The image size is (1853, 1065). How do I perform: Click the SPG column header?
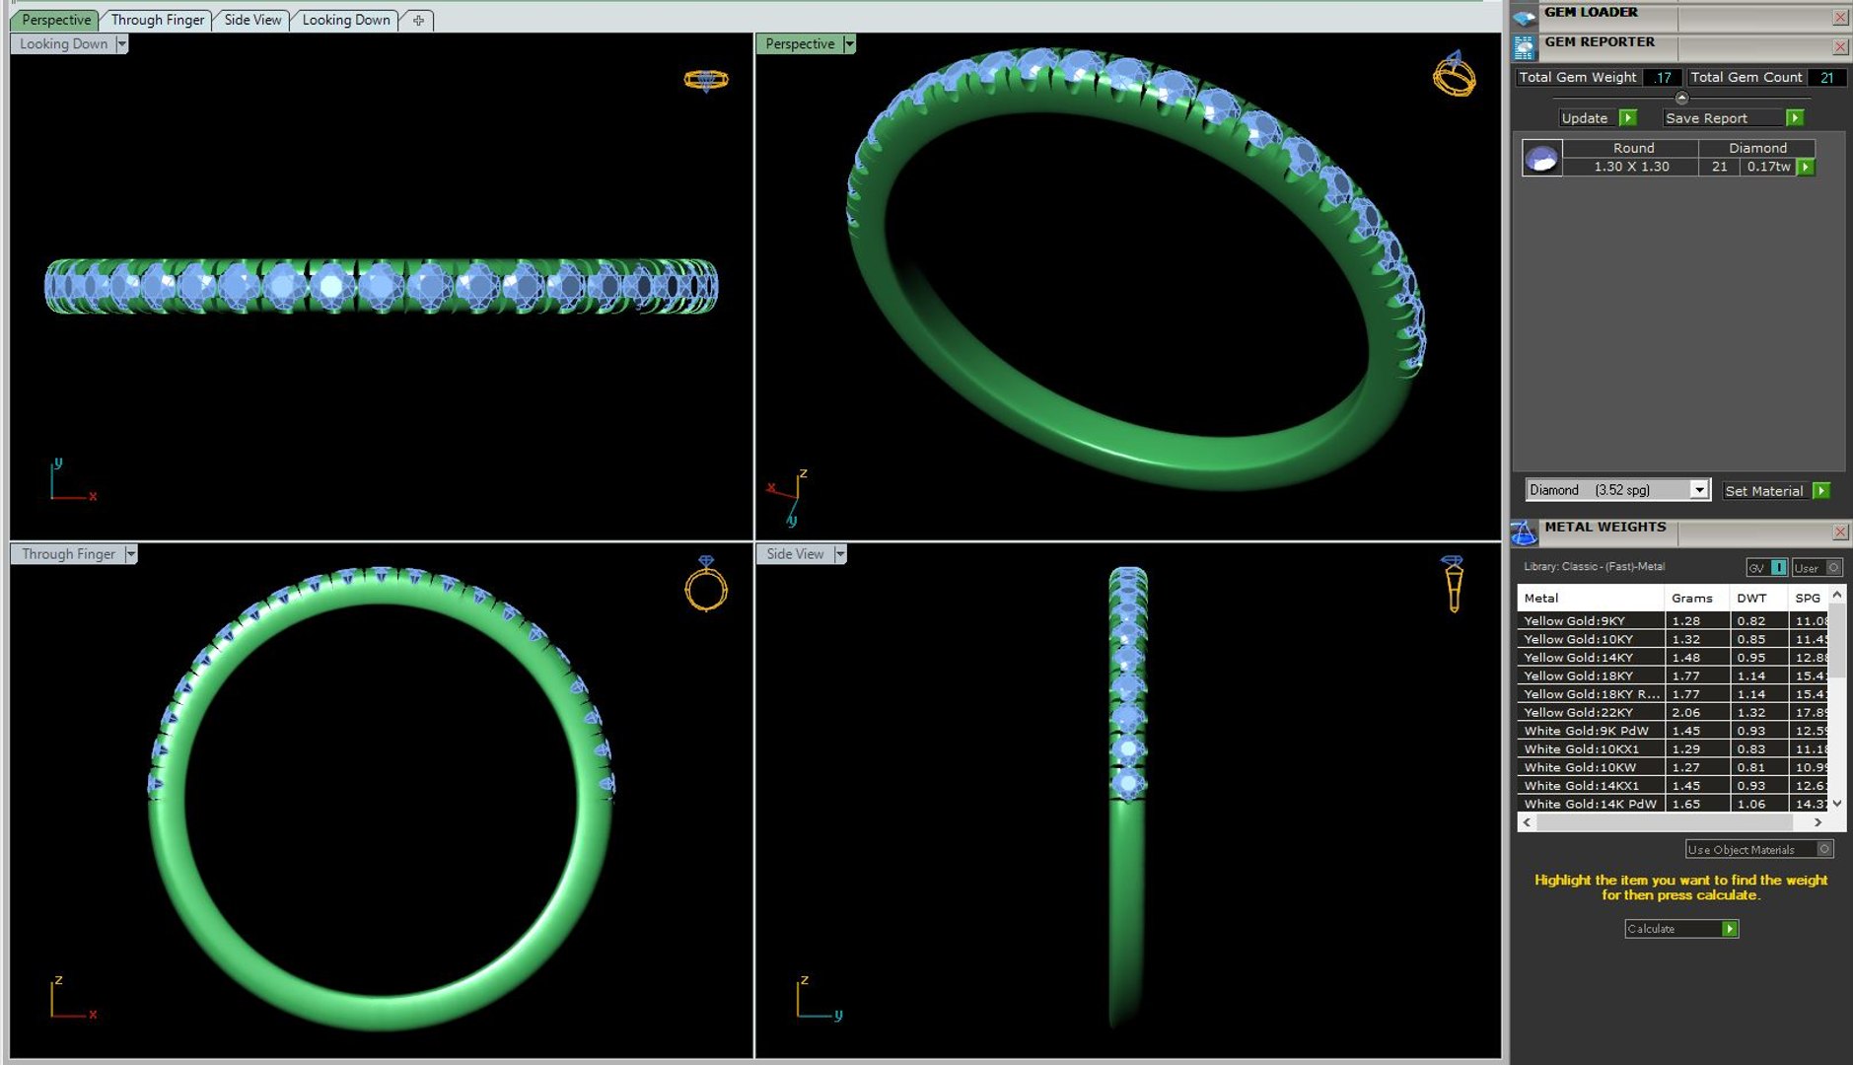[1809, 598]
